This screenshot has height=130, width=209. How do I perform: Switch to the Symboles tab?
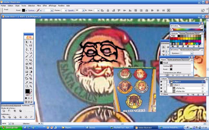[191, 33]
